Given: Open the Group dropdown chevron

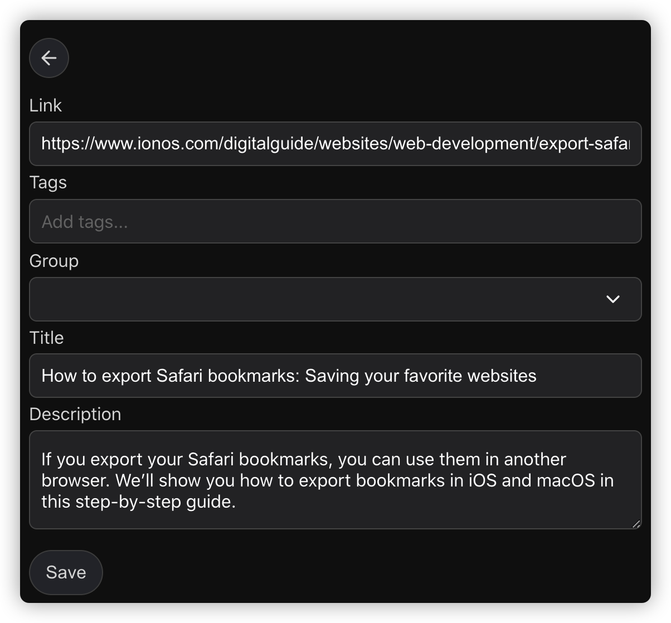Looking at the screenshot, I should point(613,299).
